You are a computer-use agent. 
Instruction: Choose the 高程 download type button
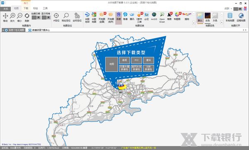(x=124, y=60)
